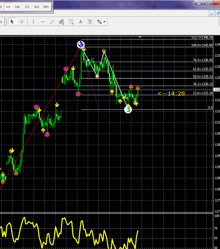Click the 70 level on indicator scale

pyautogui.click(x=216, y=228)
